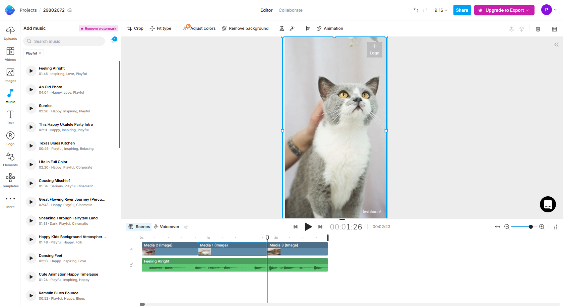Preview the Feeling Alright track
The image size is (563, 306).
point(31,71)
